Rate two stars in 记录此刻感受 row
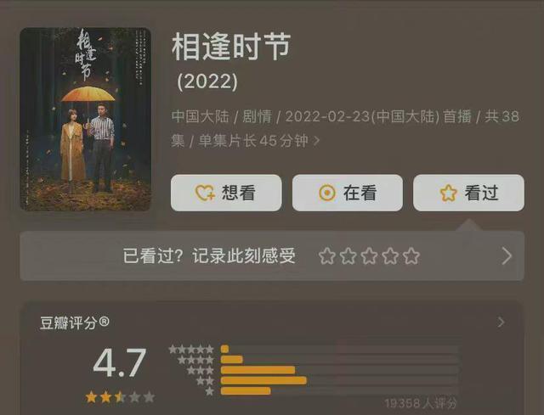Viewport: 544px width, 415px height. click(x=348, y=256)
